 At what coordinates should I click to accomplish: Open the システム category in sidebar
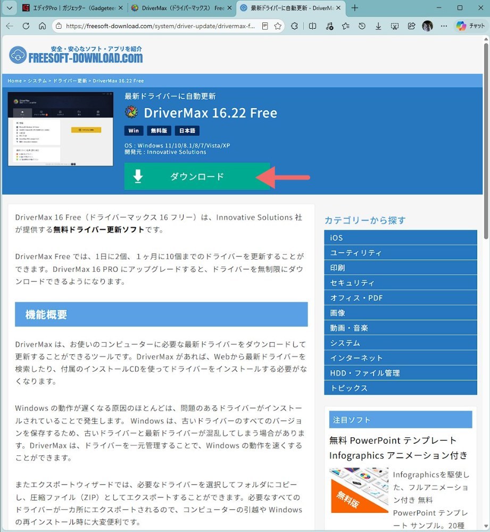pyautogui.click(x=401, y=343)
